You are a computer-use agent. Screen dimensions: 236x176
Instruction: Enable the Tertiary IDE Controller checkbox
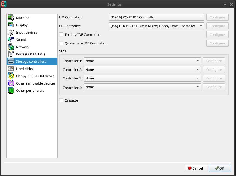tap(61, 34)
